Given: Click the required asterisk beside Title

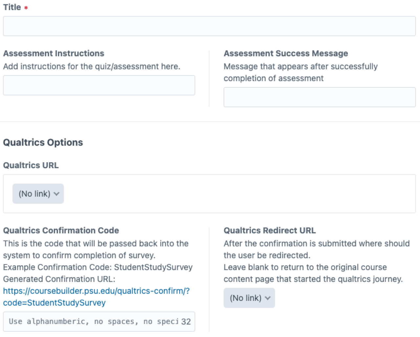Looking at the screenshot, I should click(26, 7).
